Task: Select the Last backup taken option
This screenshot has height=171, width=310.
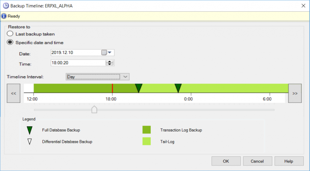Action: pyautogui.click(x=10, y=34)
